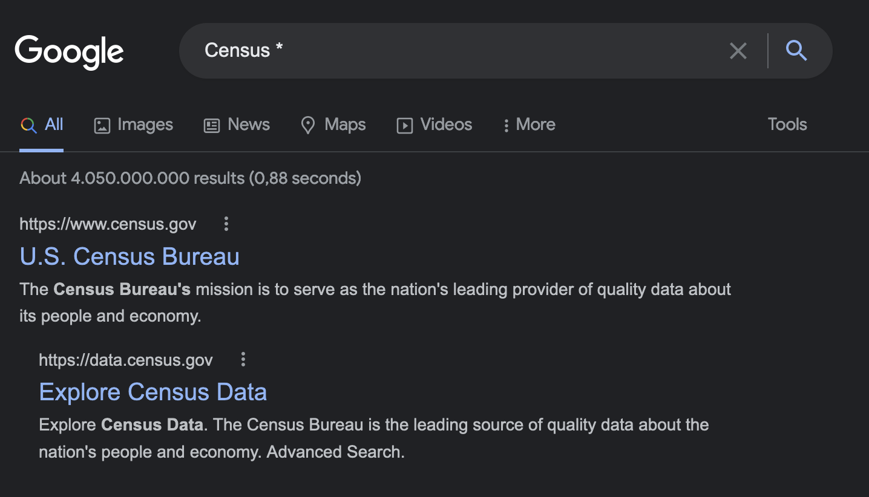869x497 pixels.
Task: Select the magnifying glass search icon
Action: [796, 51]
